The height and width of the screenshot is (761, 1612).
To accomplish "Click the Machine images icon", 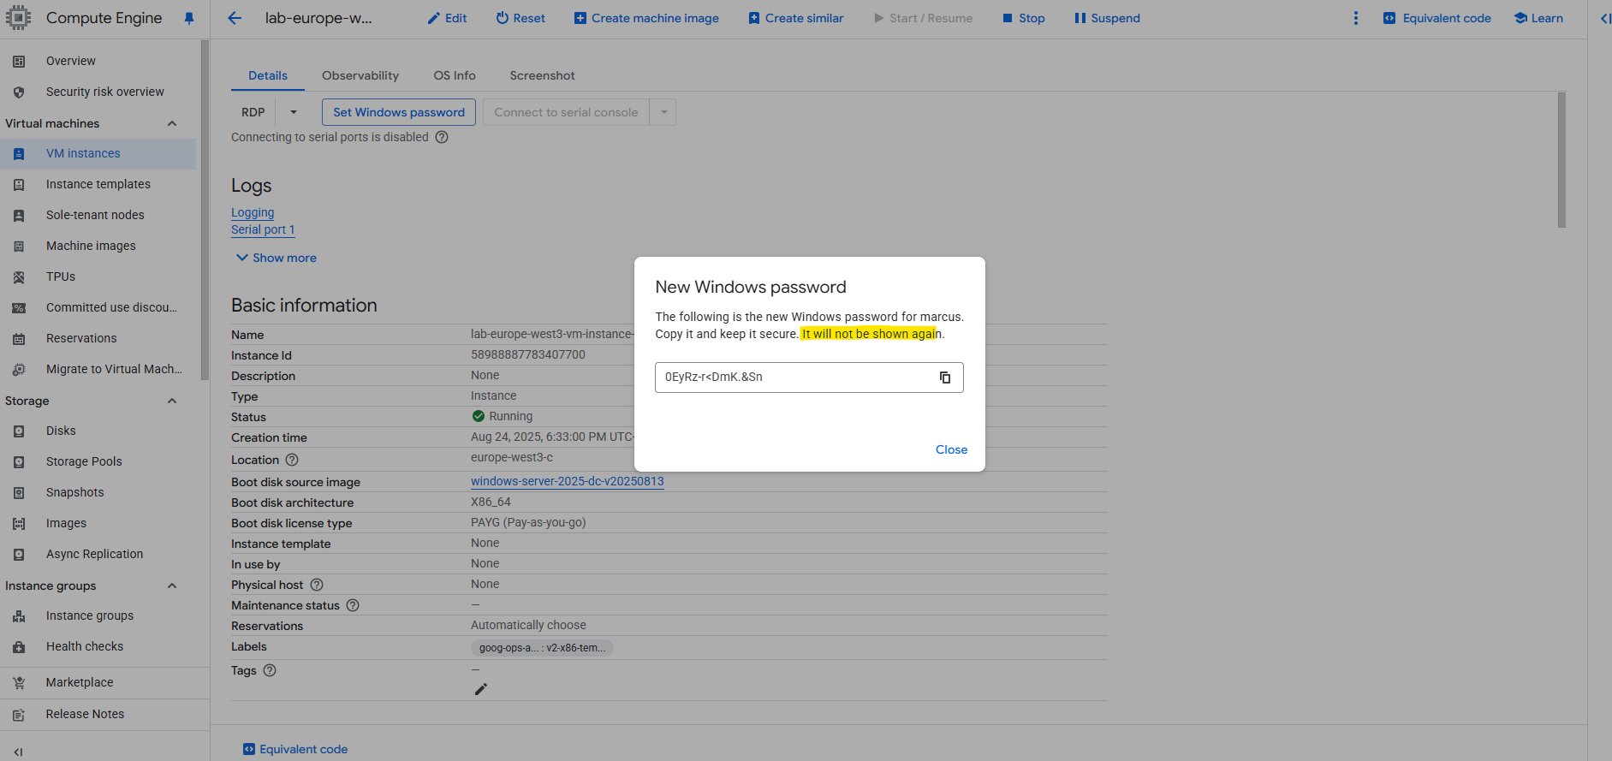I will point(19,247).
